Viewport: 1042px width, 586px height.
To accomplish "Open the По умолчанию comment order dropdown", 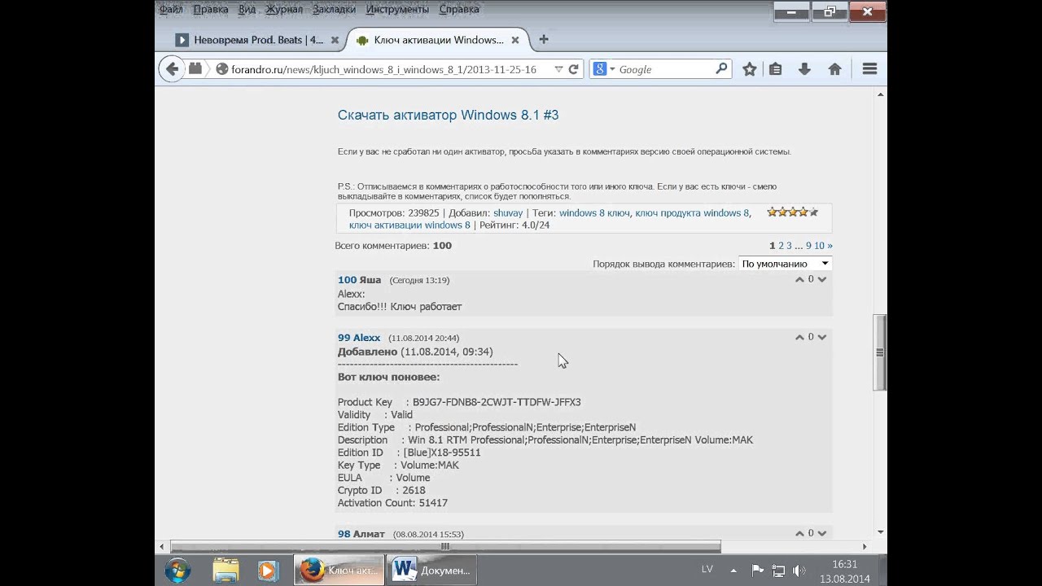I will click(x=786, y=263).
